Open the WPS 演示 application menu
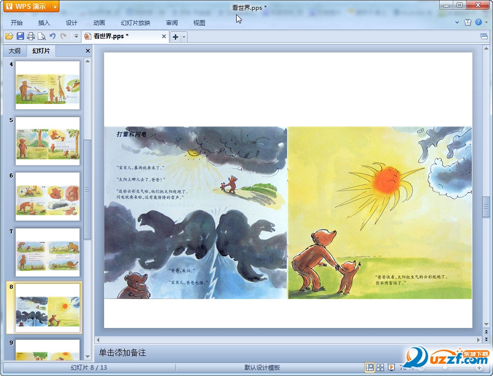 tap(27, 6)
